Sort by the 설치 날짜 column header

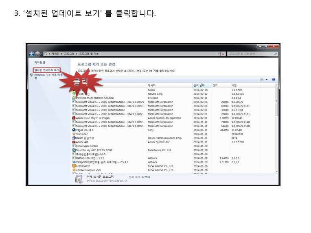tap(201, 85)
